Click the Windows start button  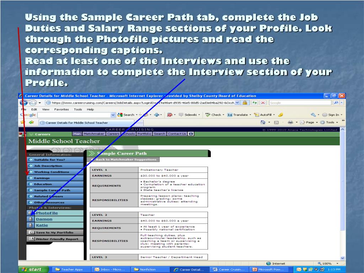click(x=33, y=269)
